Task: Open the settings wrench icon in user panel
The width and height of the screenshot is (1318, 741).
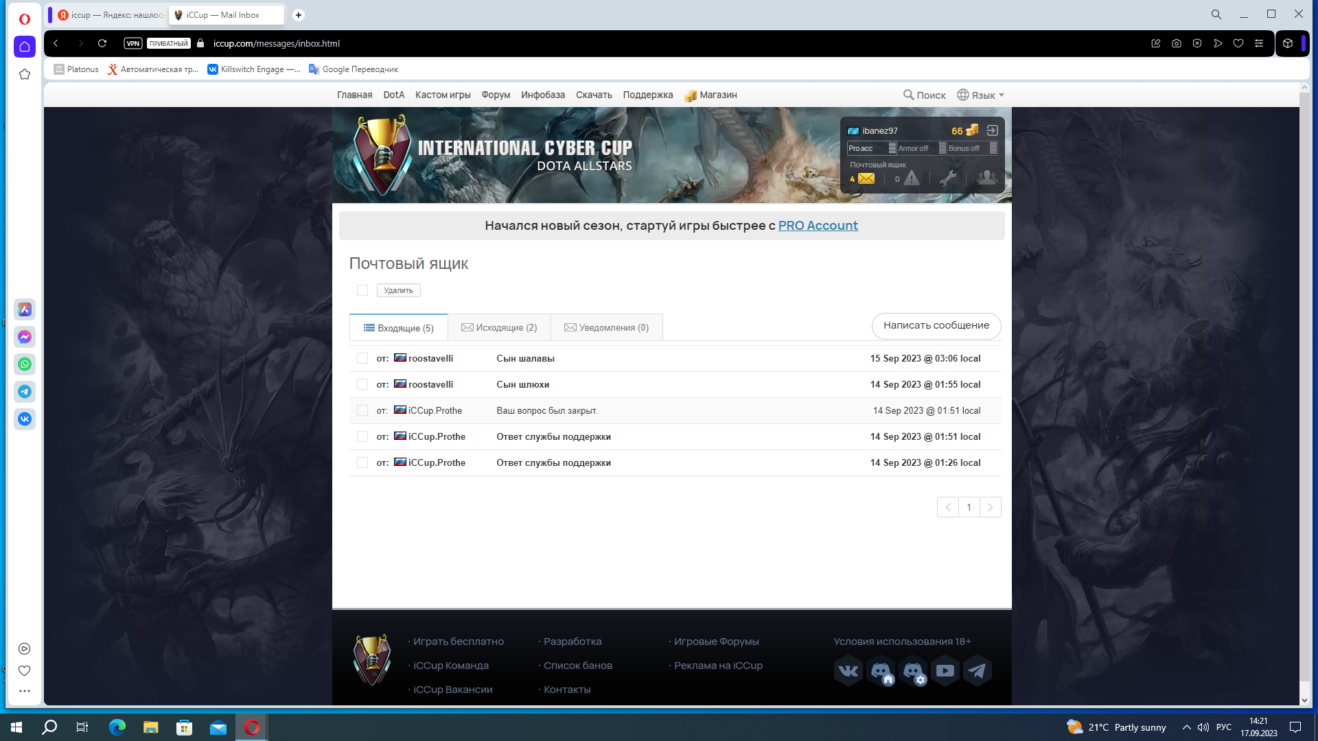Action: pyautogui.click(x=948, y=178)
